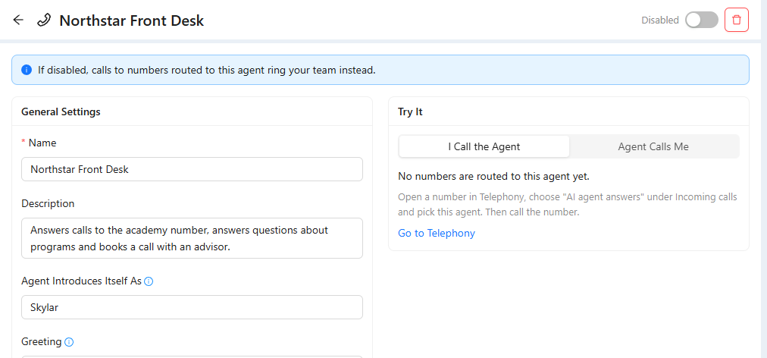Image resolution: width=767 pixels, height=358 pixels.
Task: Click the Name input field
Action: [x=193, y=169]
